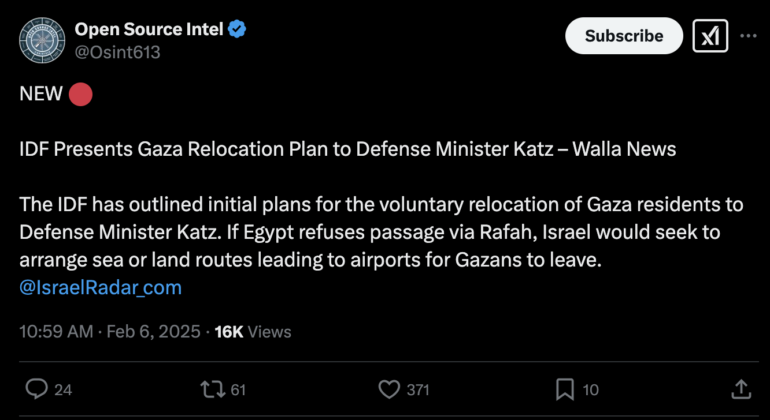The height and width of the screenshot is (420, 770).
Task: Click the 24 replies count
Action: point(63,390)
